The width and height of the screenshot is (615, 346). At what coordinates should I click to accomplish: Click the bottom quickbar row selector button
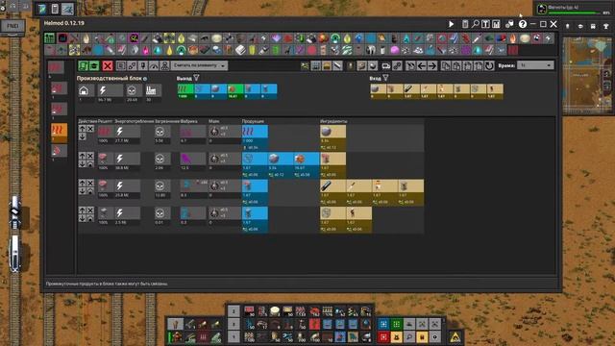click(x=234, y=337)
